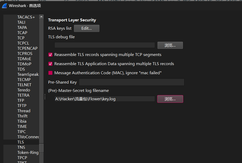Select TDMoP in the protocol list
The image size is (242, 163).
(24, 64)
